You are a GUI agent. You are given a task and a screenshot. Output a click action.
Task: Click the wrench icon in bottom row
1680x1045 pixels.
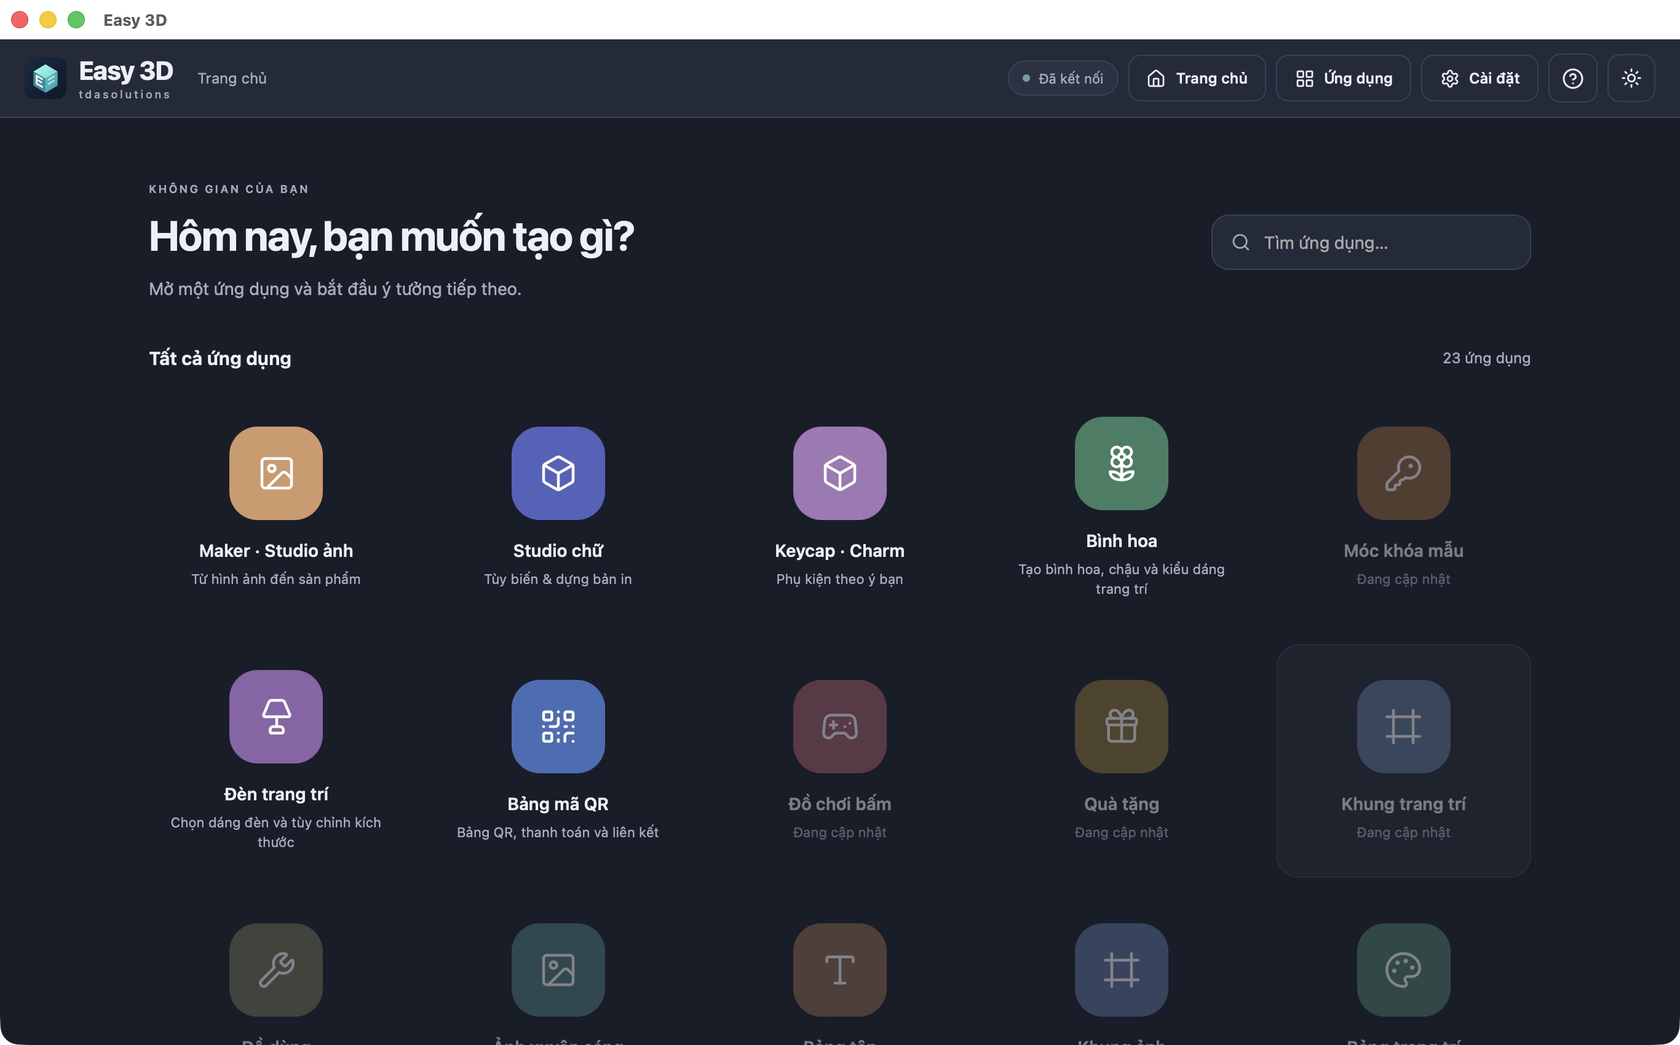[x=276, y=969]
